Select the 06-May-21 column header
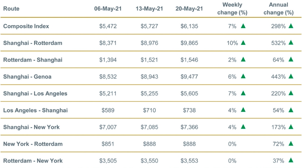Image resolution: width=302 pixels, height=168 pixels. click(108, 9)
